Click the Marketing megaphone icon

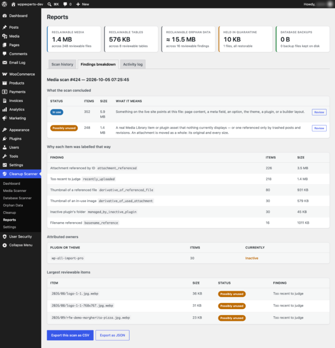pyautogui.click(x=5, y=118)
